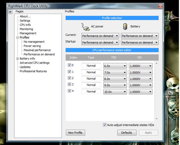Open Startup Battery profile dropdown
The image size is (180, 145).
(x=140, y=42)
